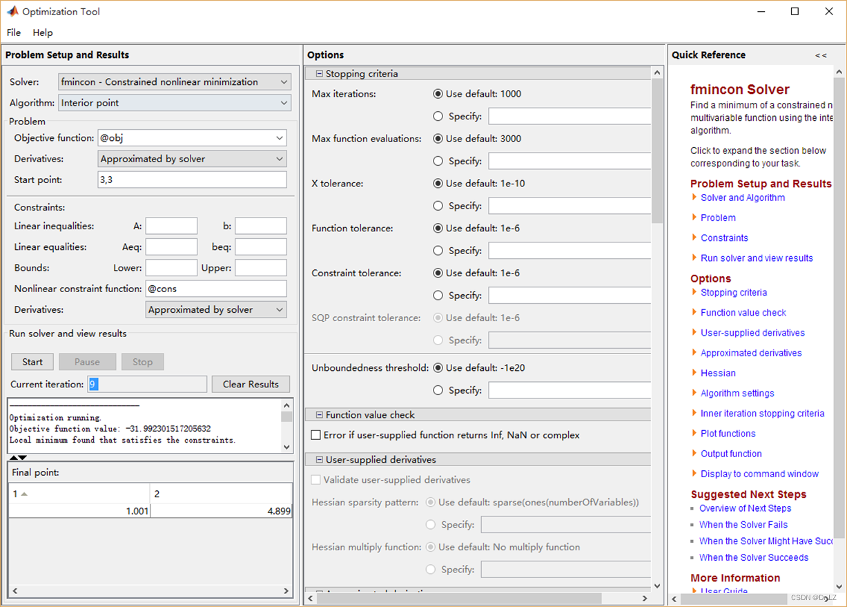This screenshot has width=847, height=607.
Task: Click the Max iterations Specify field
Action: (x=569, y=116)
